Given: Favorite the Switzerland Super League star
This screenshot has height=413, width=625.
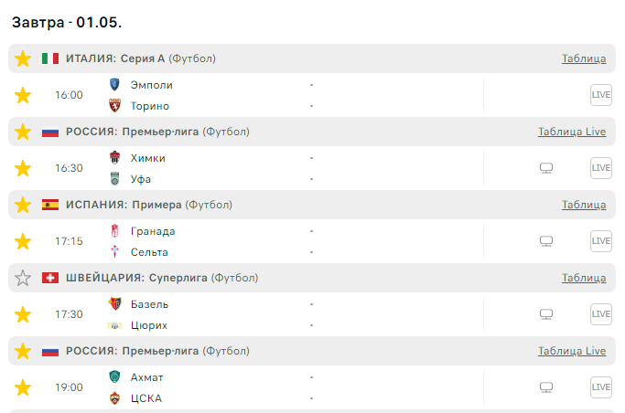Looking at the screenshot, I should (x=23, y=278).
